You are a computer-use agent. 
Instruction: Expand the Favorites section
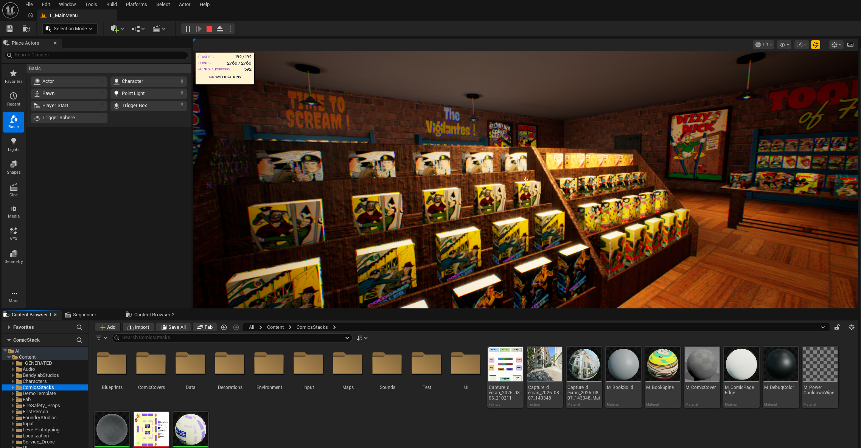[x=9, y=327]
